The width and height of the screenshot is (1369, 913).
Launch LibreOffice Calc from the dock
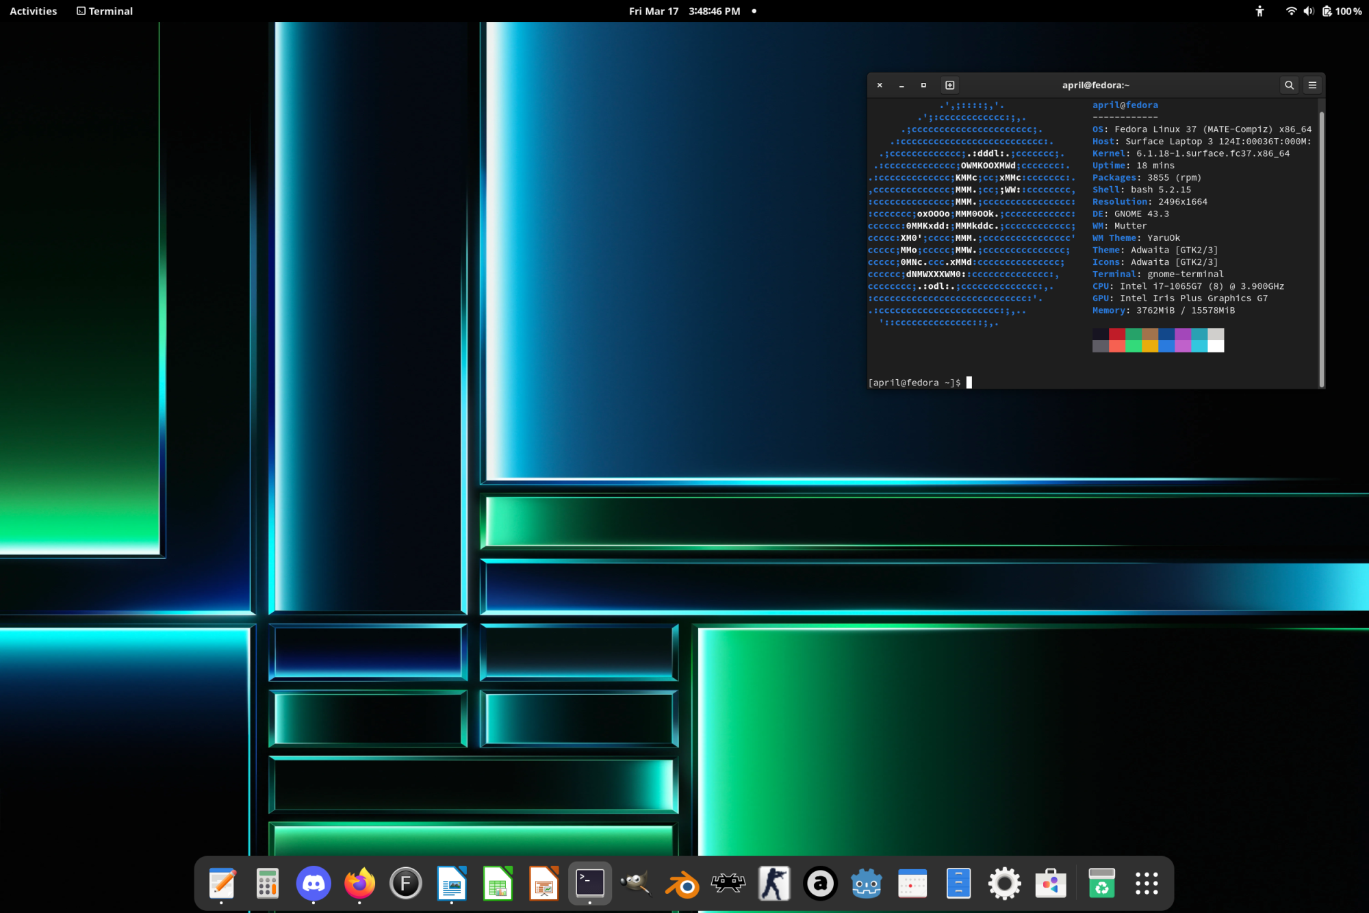(x=498, y=884)
